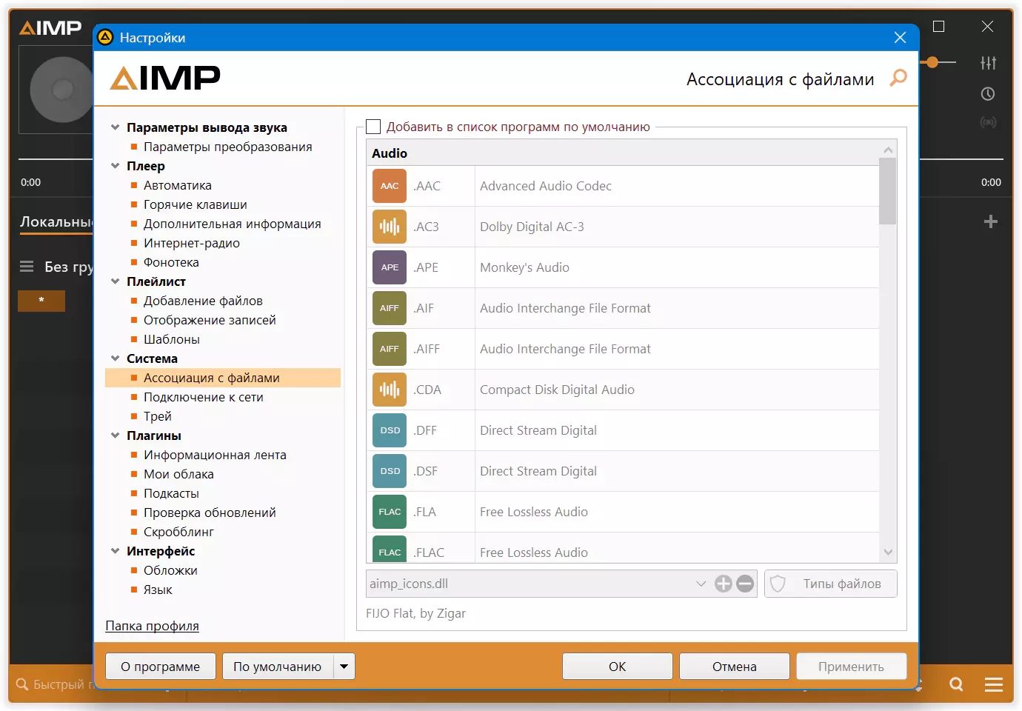1022x711 pixels.
Task: Click the white magnifier icon at bottom right
Action: [x=956, y=684]
